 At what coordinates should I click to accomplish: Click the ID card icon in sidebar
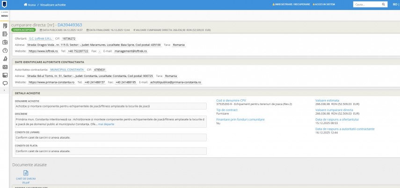pyautogui.click(x=5, y=67)
